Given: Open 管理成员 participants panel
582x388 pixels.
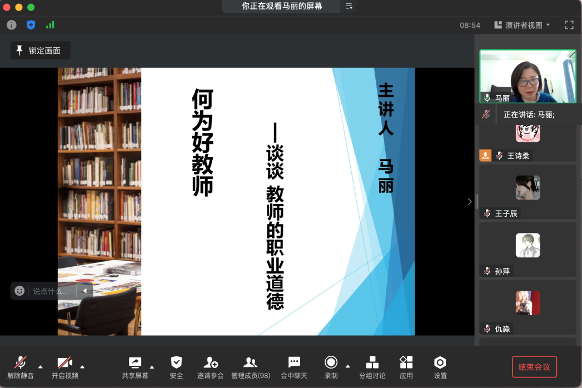Looking at the screenshot, I should 251,367.
